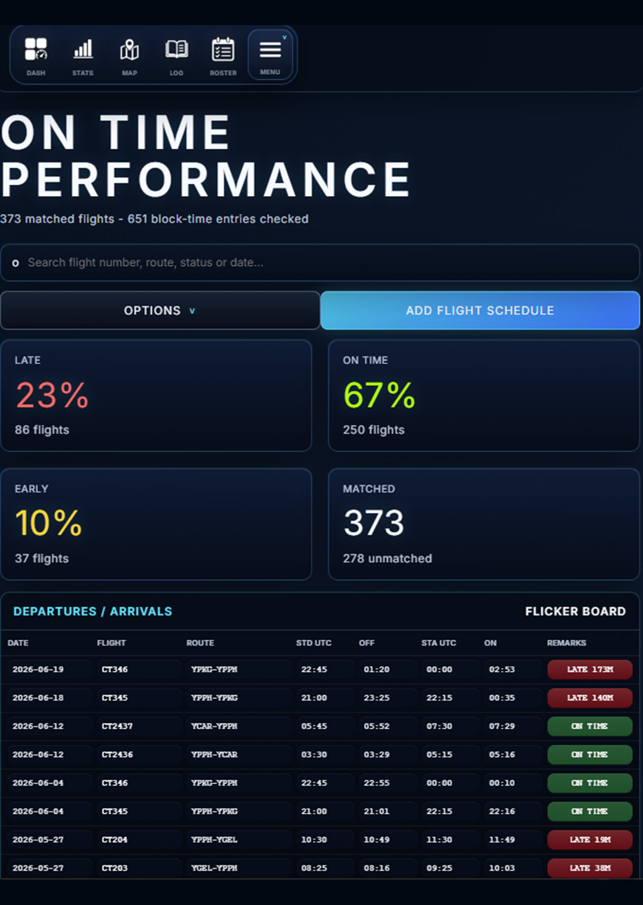
Task: Click the LATE 19M remark badge
Action: [x=590, y=839]
